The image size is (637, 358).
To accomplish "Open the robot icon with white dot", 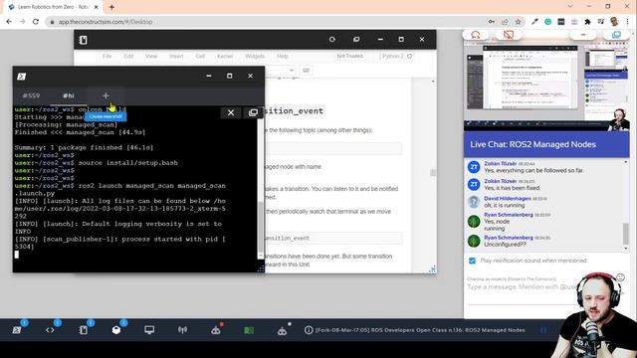I will (282, 331).
